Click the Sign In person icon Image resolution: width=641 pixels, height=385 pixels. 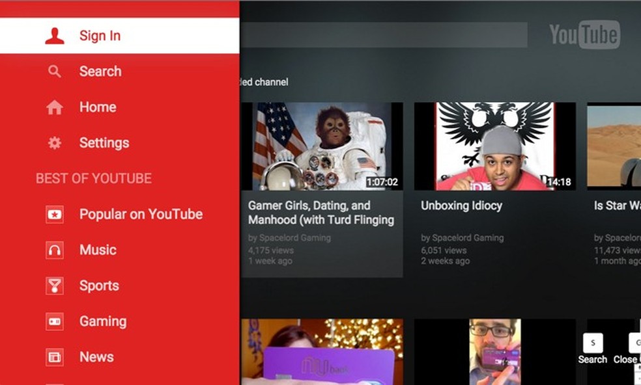tap(54, 36)
